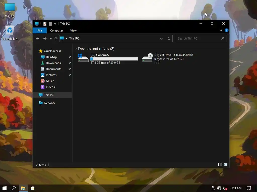Click the search magnifier icon
Image resolution: width=257 pixels, height=192 pixels.
(223, 38)
